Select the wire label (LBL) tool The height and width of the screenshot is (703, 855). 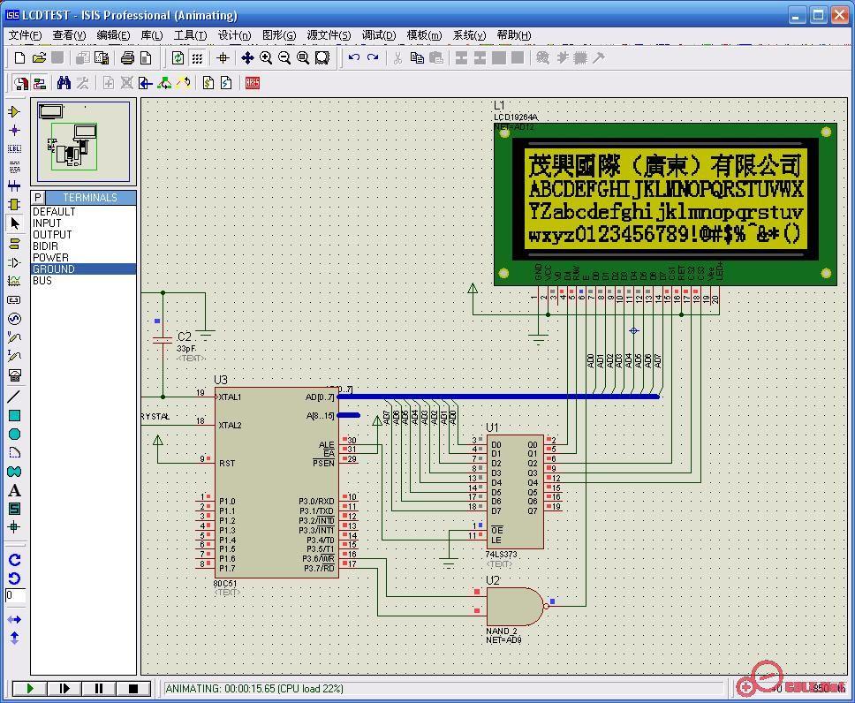tap(15, 149)
